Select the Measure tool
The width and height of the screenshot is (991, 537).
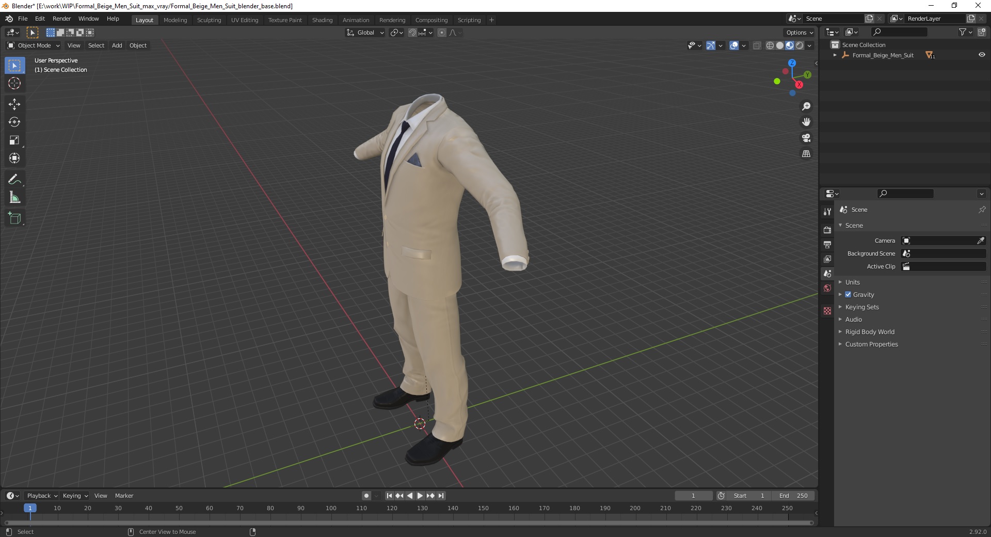[14, 198]
